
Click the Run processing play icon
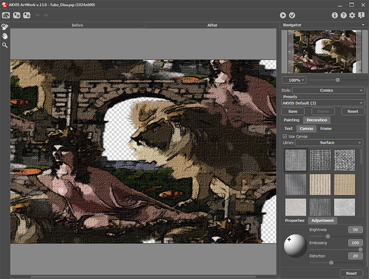click(283, 15)
